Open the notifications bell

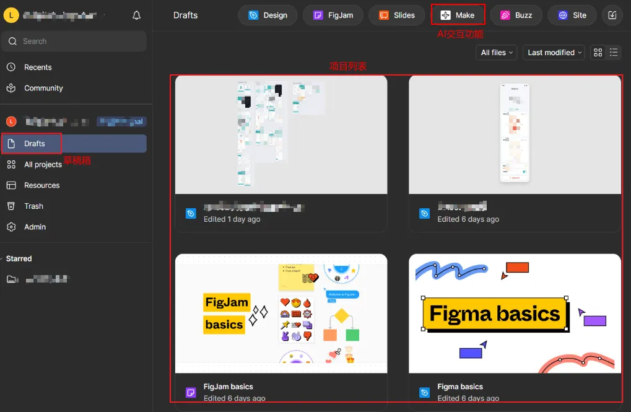136,15
